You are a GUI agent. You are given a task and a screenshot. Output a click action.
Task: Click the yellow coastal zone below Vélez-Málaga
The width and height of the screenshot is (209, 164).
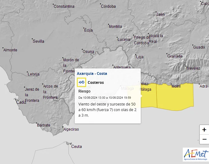148,99
